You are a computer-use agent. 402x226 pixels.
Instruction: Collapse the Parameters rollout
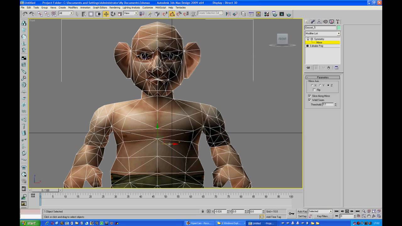point(323,77)
